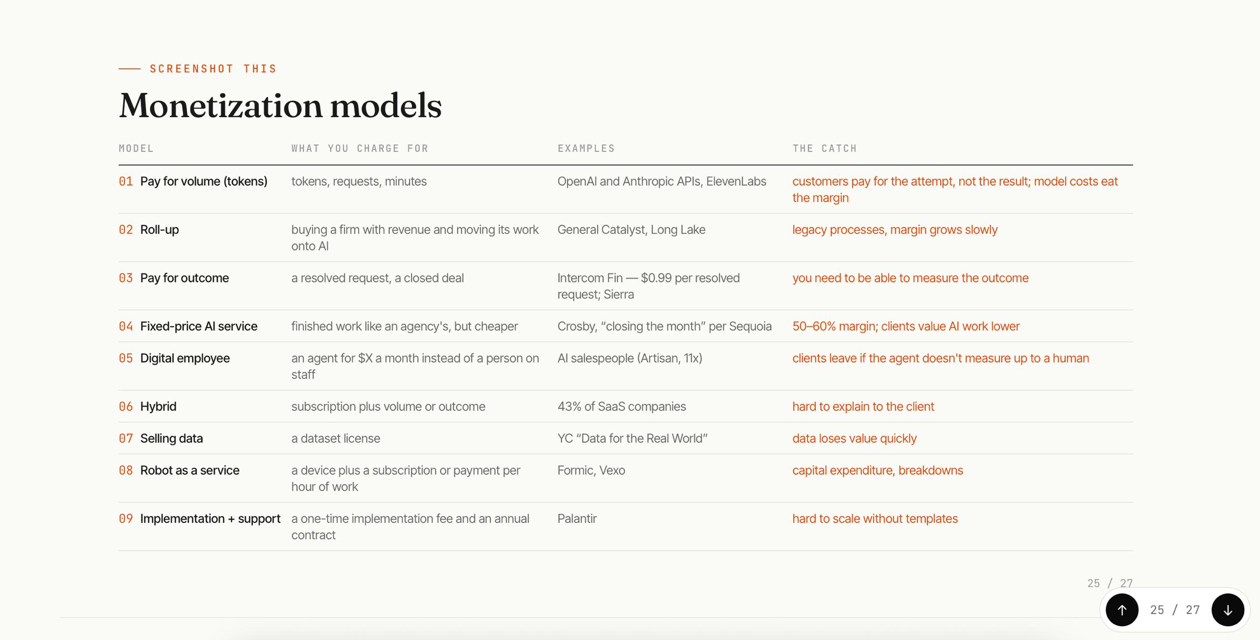This screenshot has width=1260, height=640.
Task: Click 'General Catalyst, Long Lake' cell
Action: (x=631, y=230)
